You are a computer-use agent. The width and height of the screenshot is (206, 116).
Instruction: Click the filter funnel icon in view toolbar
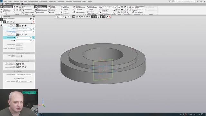click(x=102, y=17)
